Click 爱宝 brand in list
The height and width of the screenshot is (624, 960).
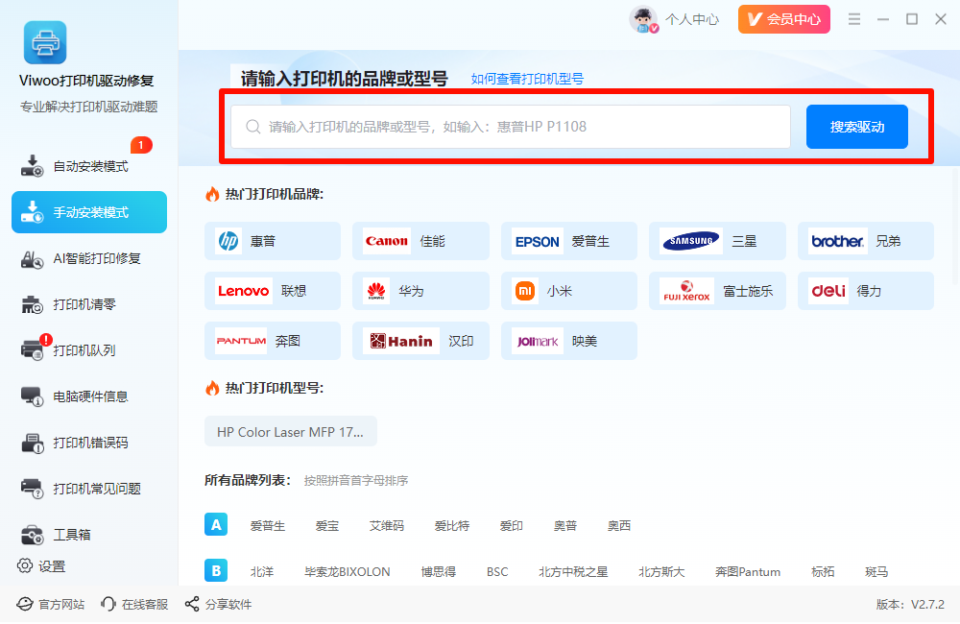coord(327,525)
